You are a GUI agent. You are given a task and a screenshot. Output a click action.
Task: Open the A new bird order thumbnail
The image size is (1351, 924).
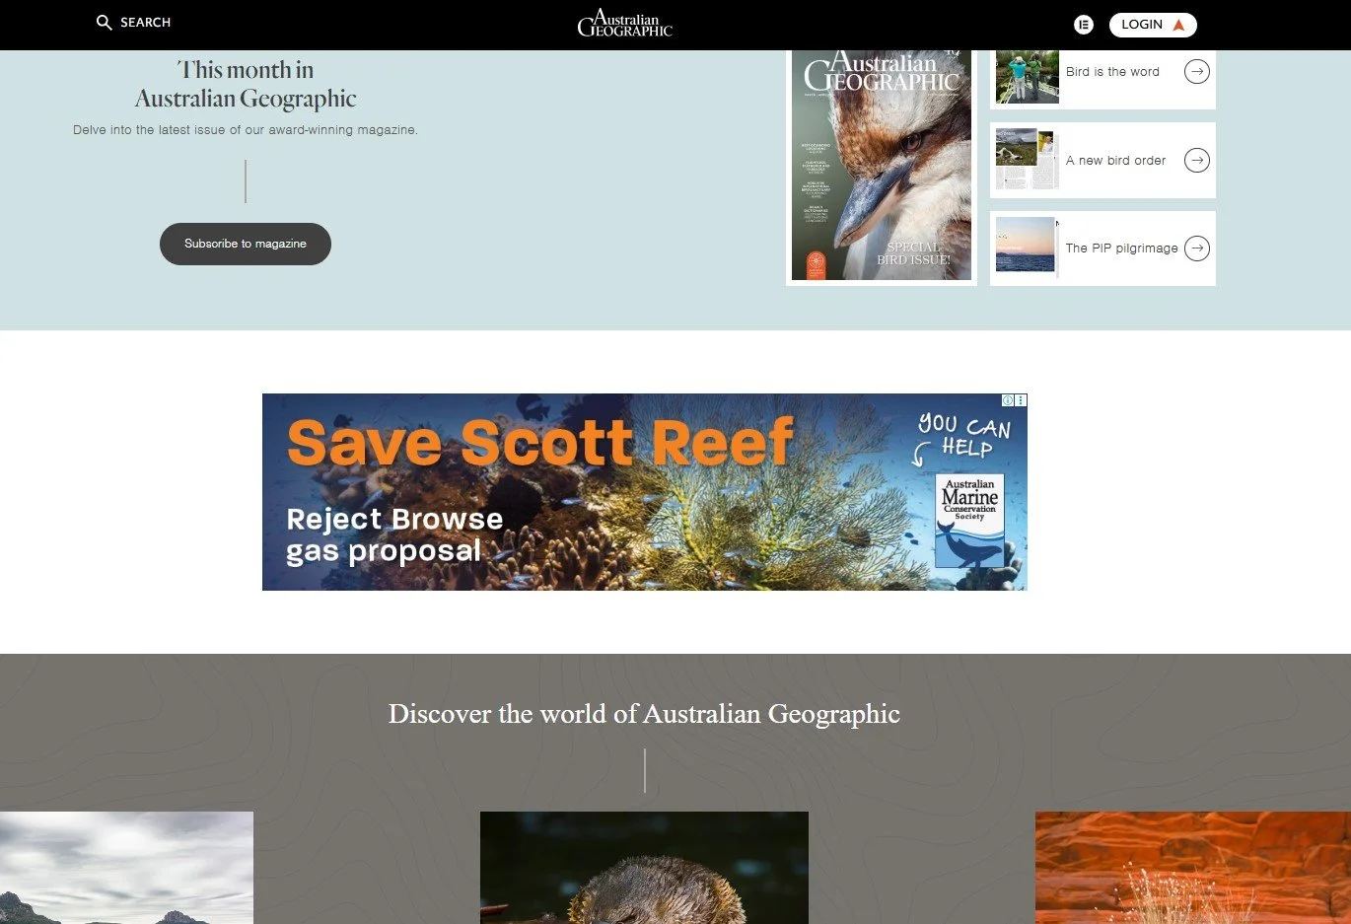1027,159
